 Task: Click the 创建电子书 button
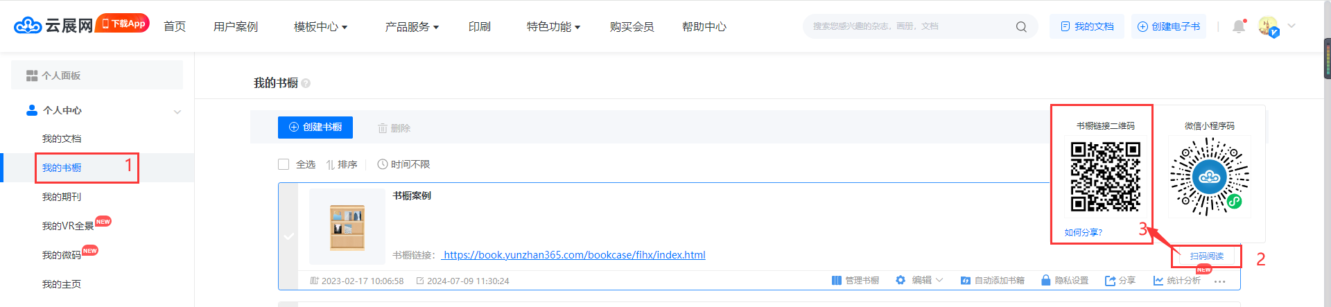[x=1169, y=26]
